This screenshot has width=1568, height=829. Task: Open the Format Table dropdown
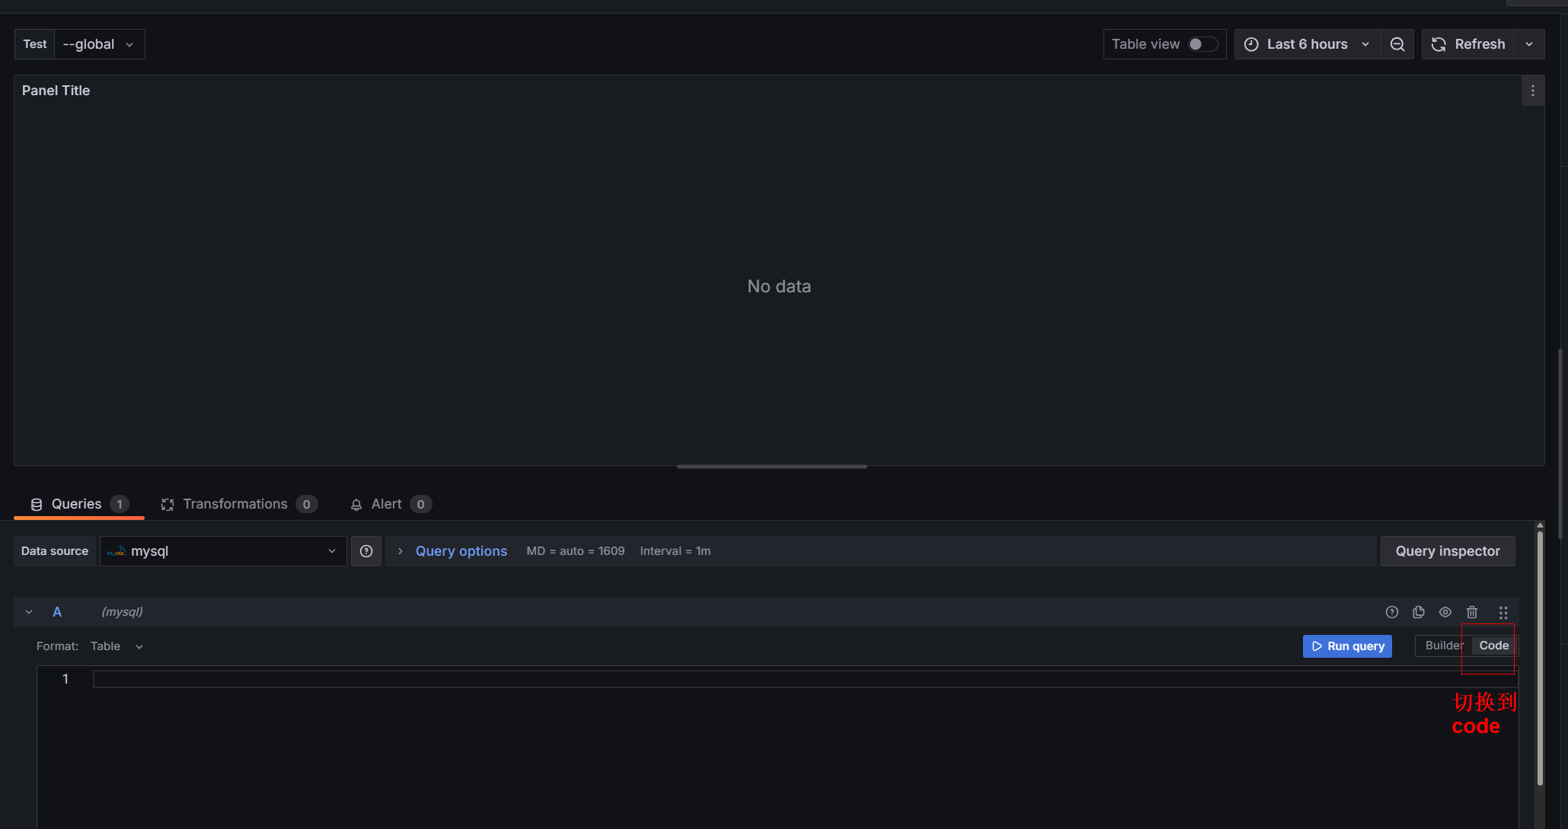116,646
